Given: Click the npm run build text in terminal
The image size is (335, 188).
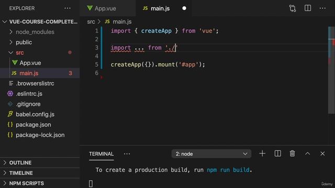Looking at the screenshot, I should pos(228,170).
